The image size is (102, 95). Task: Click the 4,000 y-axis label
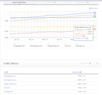[x=6, y=31]
